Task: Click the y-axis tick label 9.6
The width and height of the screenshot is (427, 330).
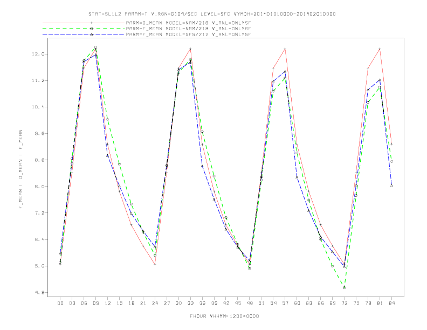Action: tap(39, 133)
